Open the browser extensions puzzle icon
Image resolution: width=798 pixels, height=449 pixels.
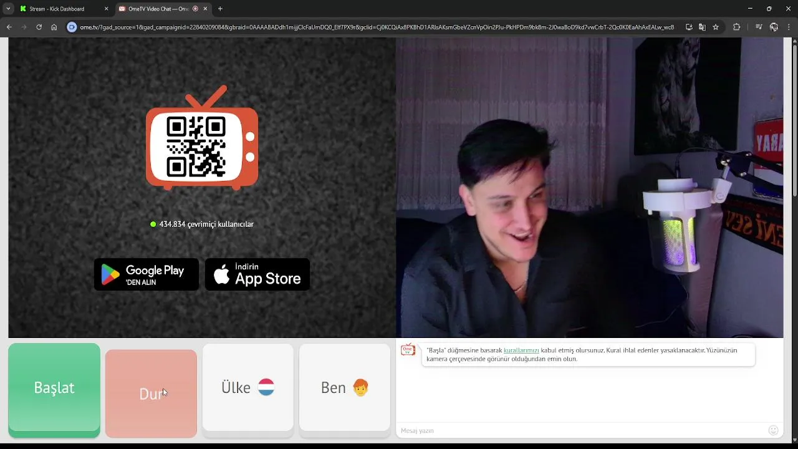point(737,27)
